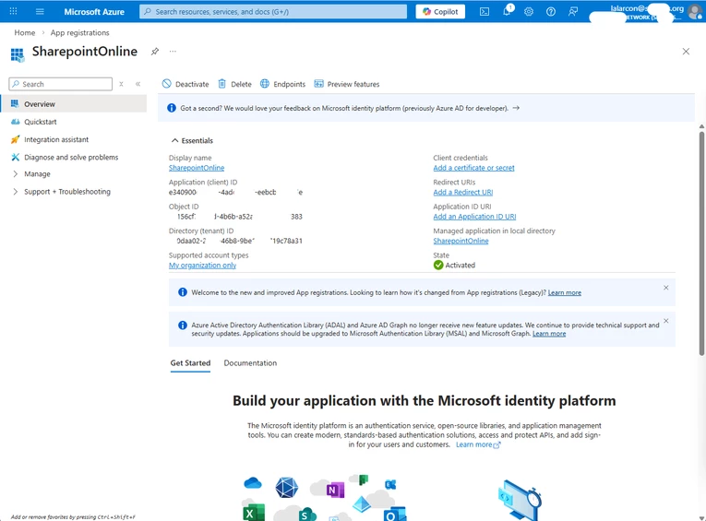The width and height of the screenshot is (706, 521).
Task: Switch to Get Started tab
Action: pyautogui.click(x=190, y=363)
